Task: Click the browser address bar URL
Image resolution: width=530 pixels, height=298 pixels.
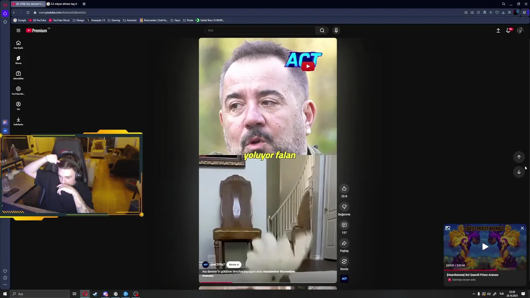Action: click(62, 12)
